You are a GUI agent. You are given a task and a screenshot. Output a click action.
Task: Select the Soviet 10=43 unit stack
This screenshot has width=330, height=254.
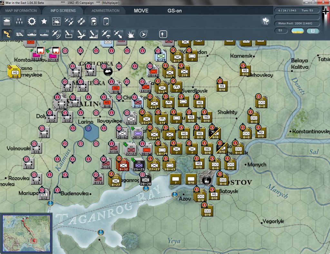[170, 165]
